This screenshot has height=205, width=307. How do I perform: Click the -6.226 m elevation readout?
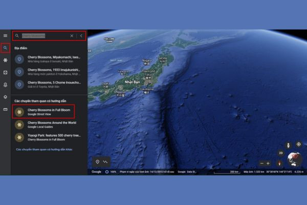[x=299, y=172]
